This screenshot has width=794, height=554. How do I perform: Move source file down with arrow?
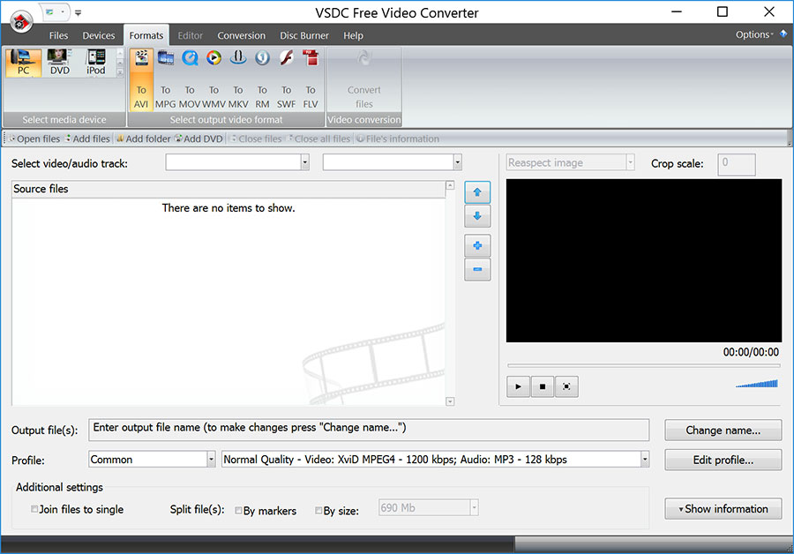click(x=477, y=216)
